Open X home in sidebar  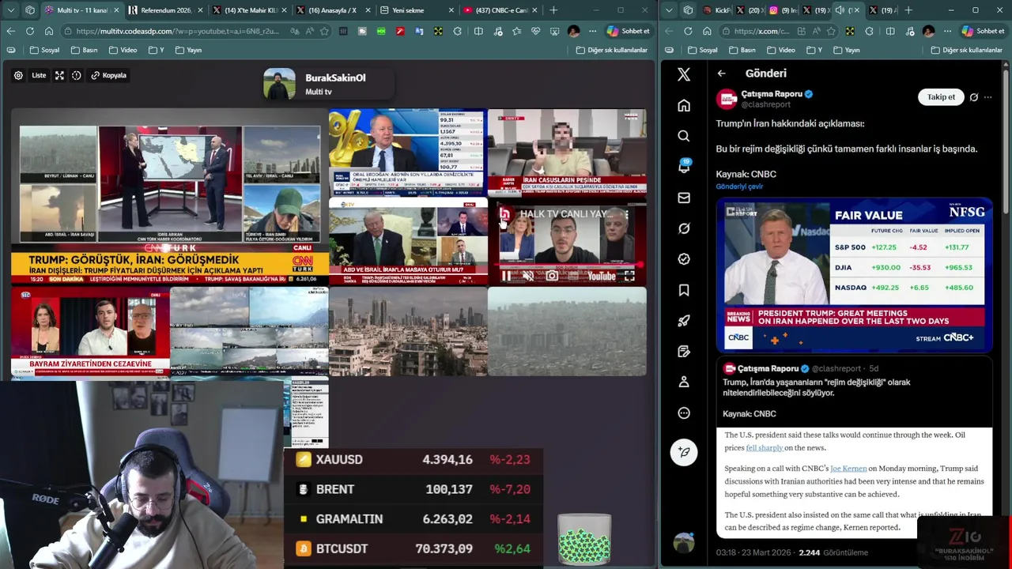click(684, 105)
